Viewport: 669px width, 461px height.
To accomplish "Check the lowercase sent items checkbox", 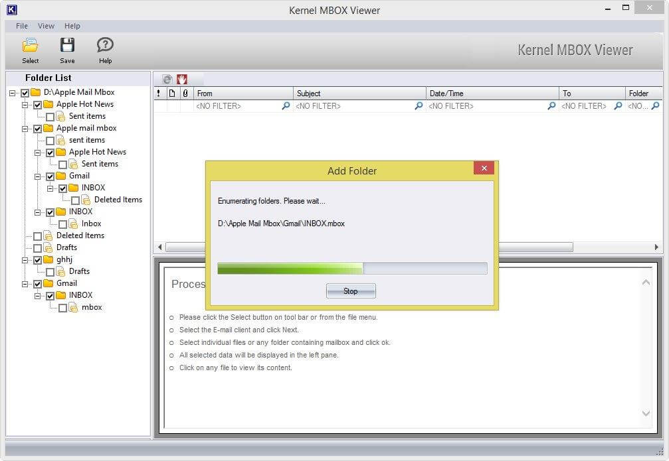I will pos(50,141).
